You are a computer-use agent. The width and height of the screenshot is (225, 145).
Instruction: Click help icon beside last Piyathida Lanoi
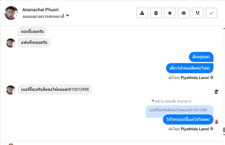[212, 129]
